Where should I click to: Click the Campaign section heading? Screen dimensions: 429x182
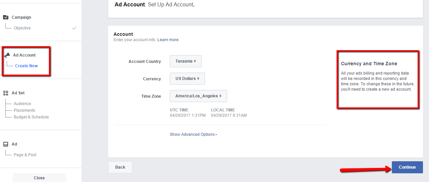21,17
